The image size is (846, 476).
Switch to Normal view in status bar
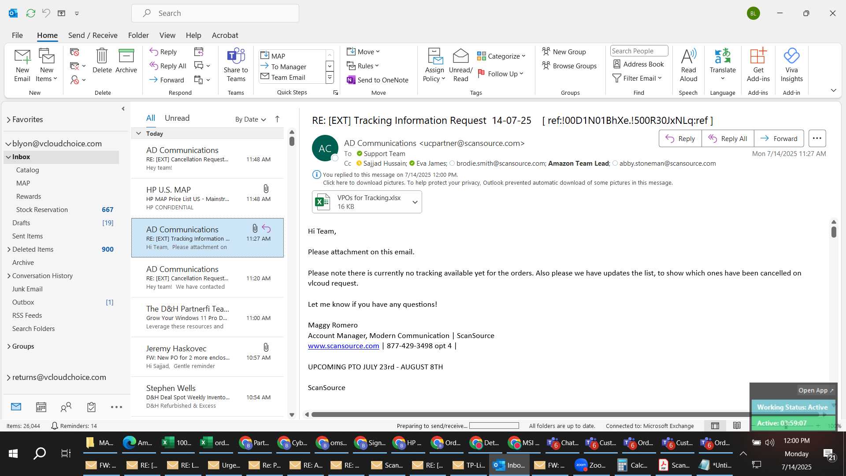(x=715, y=426)
